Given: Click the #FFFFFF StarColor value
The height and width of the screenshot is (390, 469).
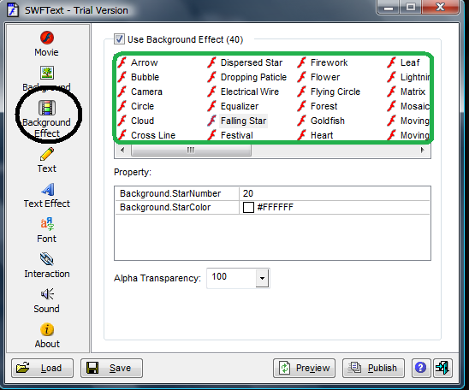Looking at the screenshot, I should 276,207.
